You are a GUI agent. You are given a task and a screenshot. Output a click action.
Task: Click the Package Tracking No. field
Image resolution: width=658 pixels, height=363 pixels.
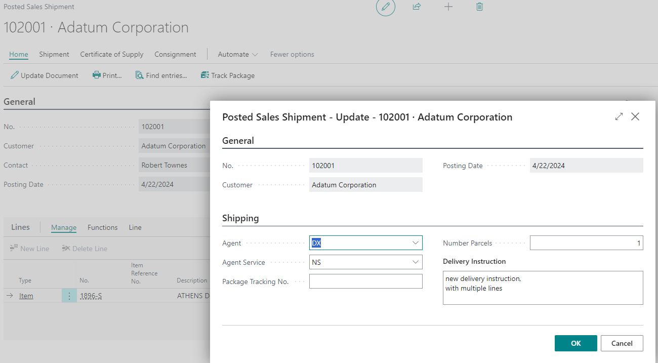coord(365,281)
